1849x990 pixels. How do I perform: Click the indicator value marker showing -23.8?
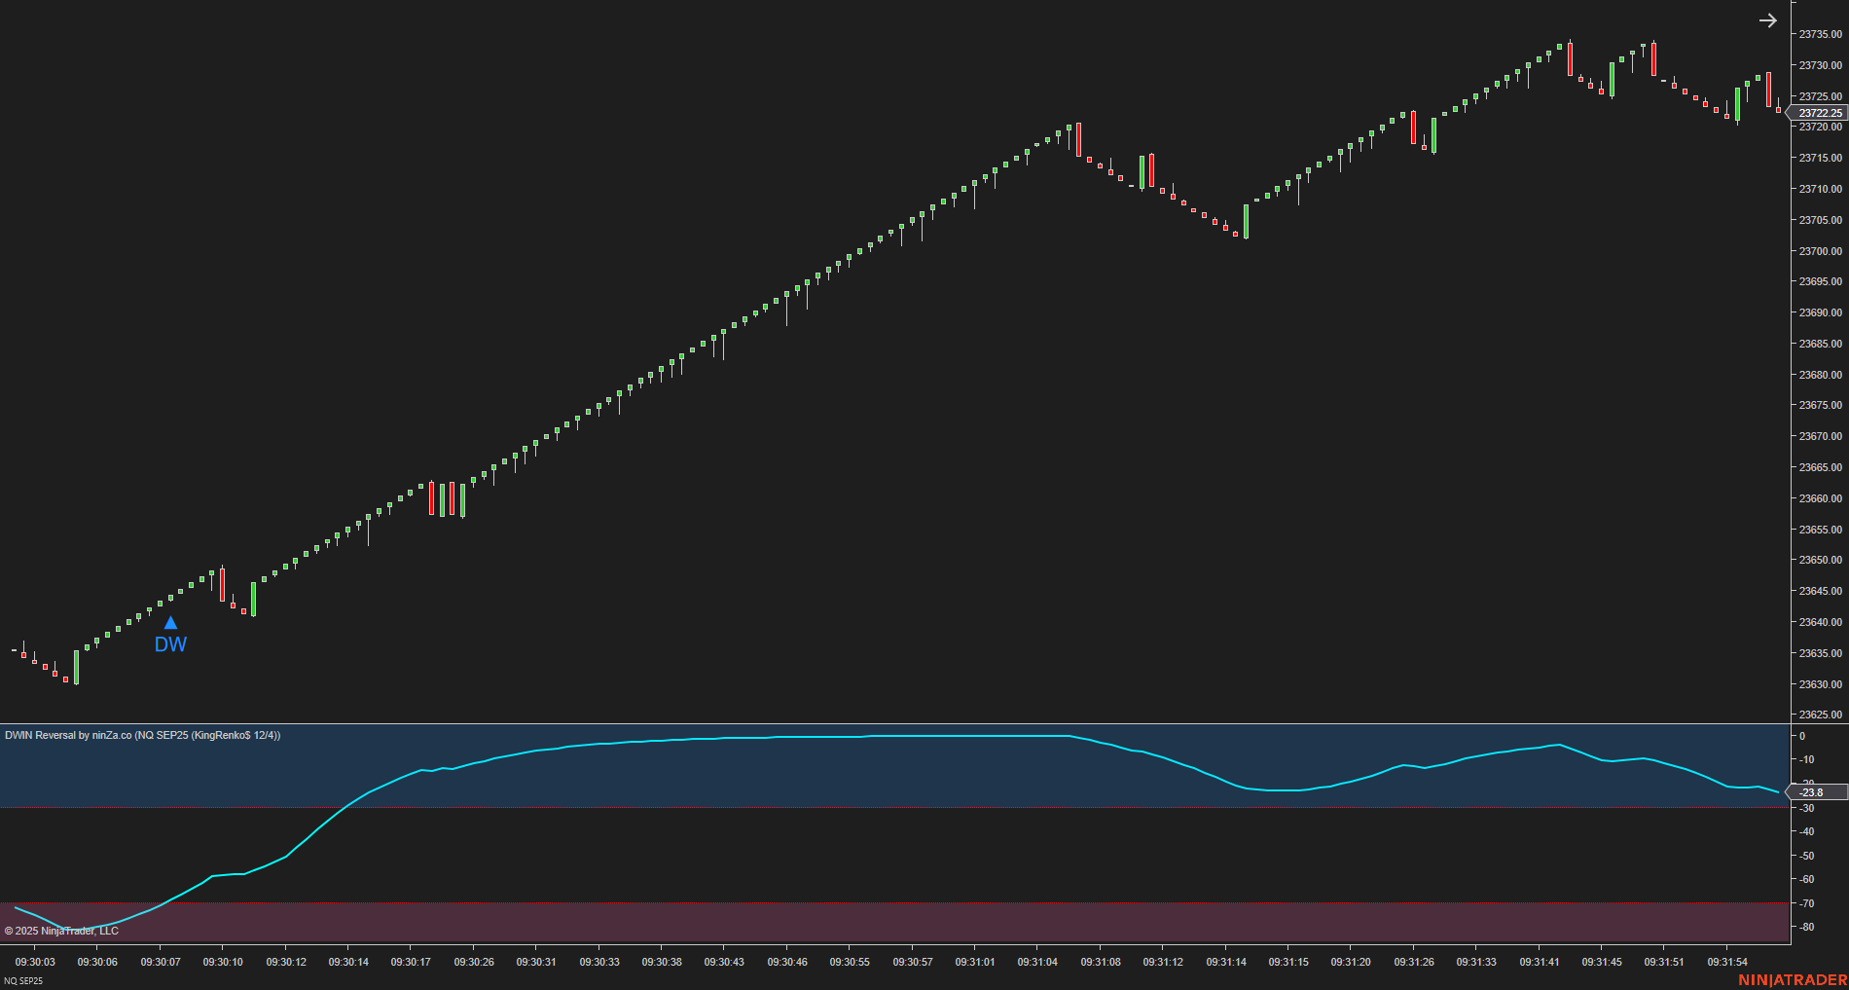1812,792
